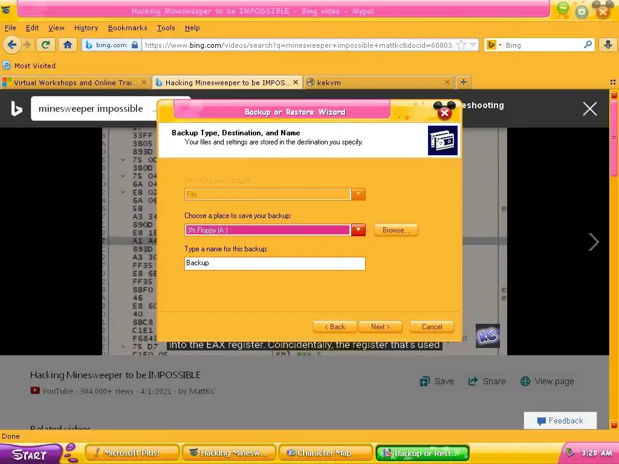Go to next video with right chevron
Screen dimensions: 619x464
[594, 242]
